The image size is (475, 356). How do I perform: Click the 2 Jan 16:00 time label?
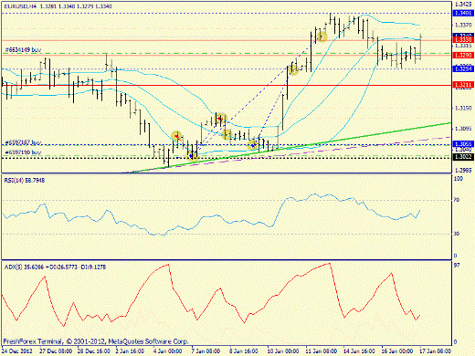[x=130, y=351]
